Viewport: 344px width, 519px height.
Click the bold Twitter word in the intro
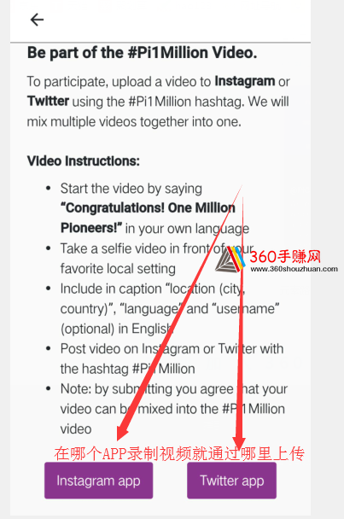click(x=48, y=101)
